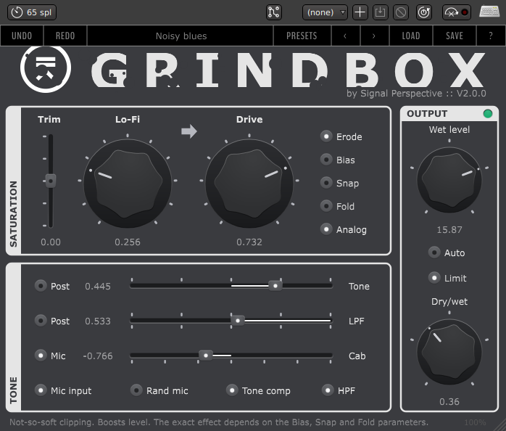
Task: Open the on-screen keyboard icon
Action: click(x=489, y=12)
